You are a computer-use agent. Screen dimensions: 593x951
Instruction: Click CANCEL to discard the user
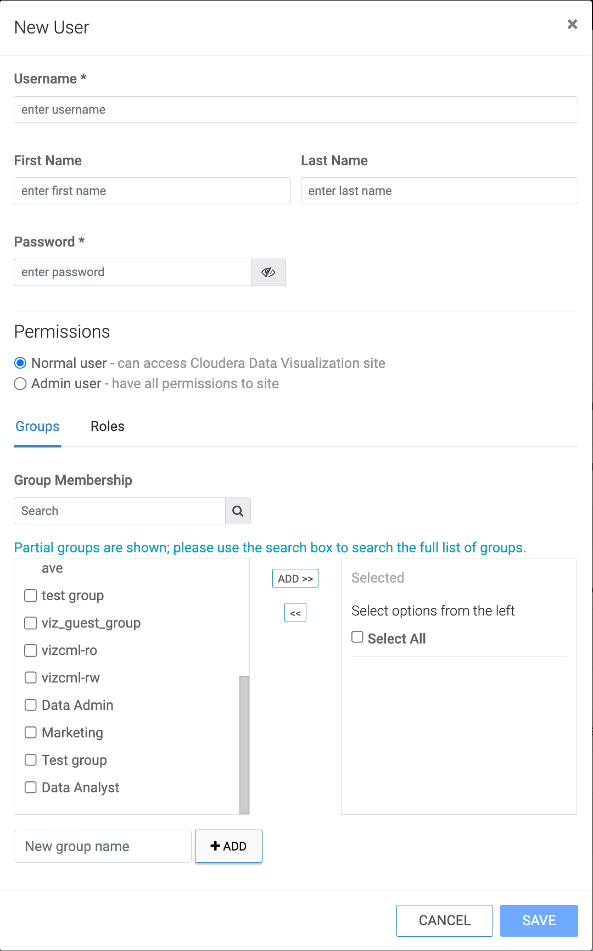click(444, 920)
